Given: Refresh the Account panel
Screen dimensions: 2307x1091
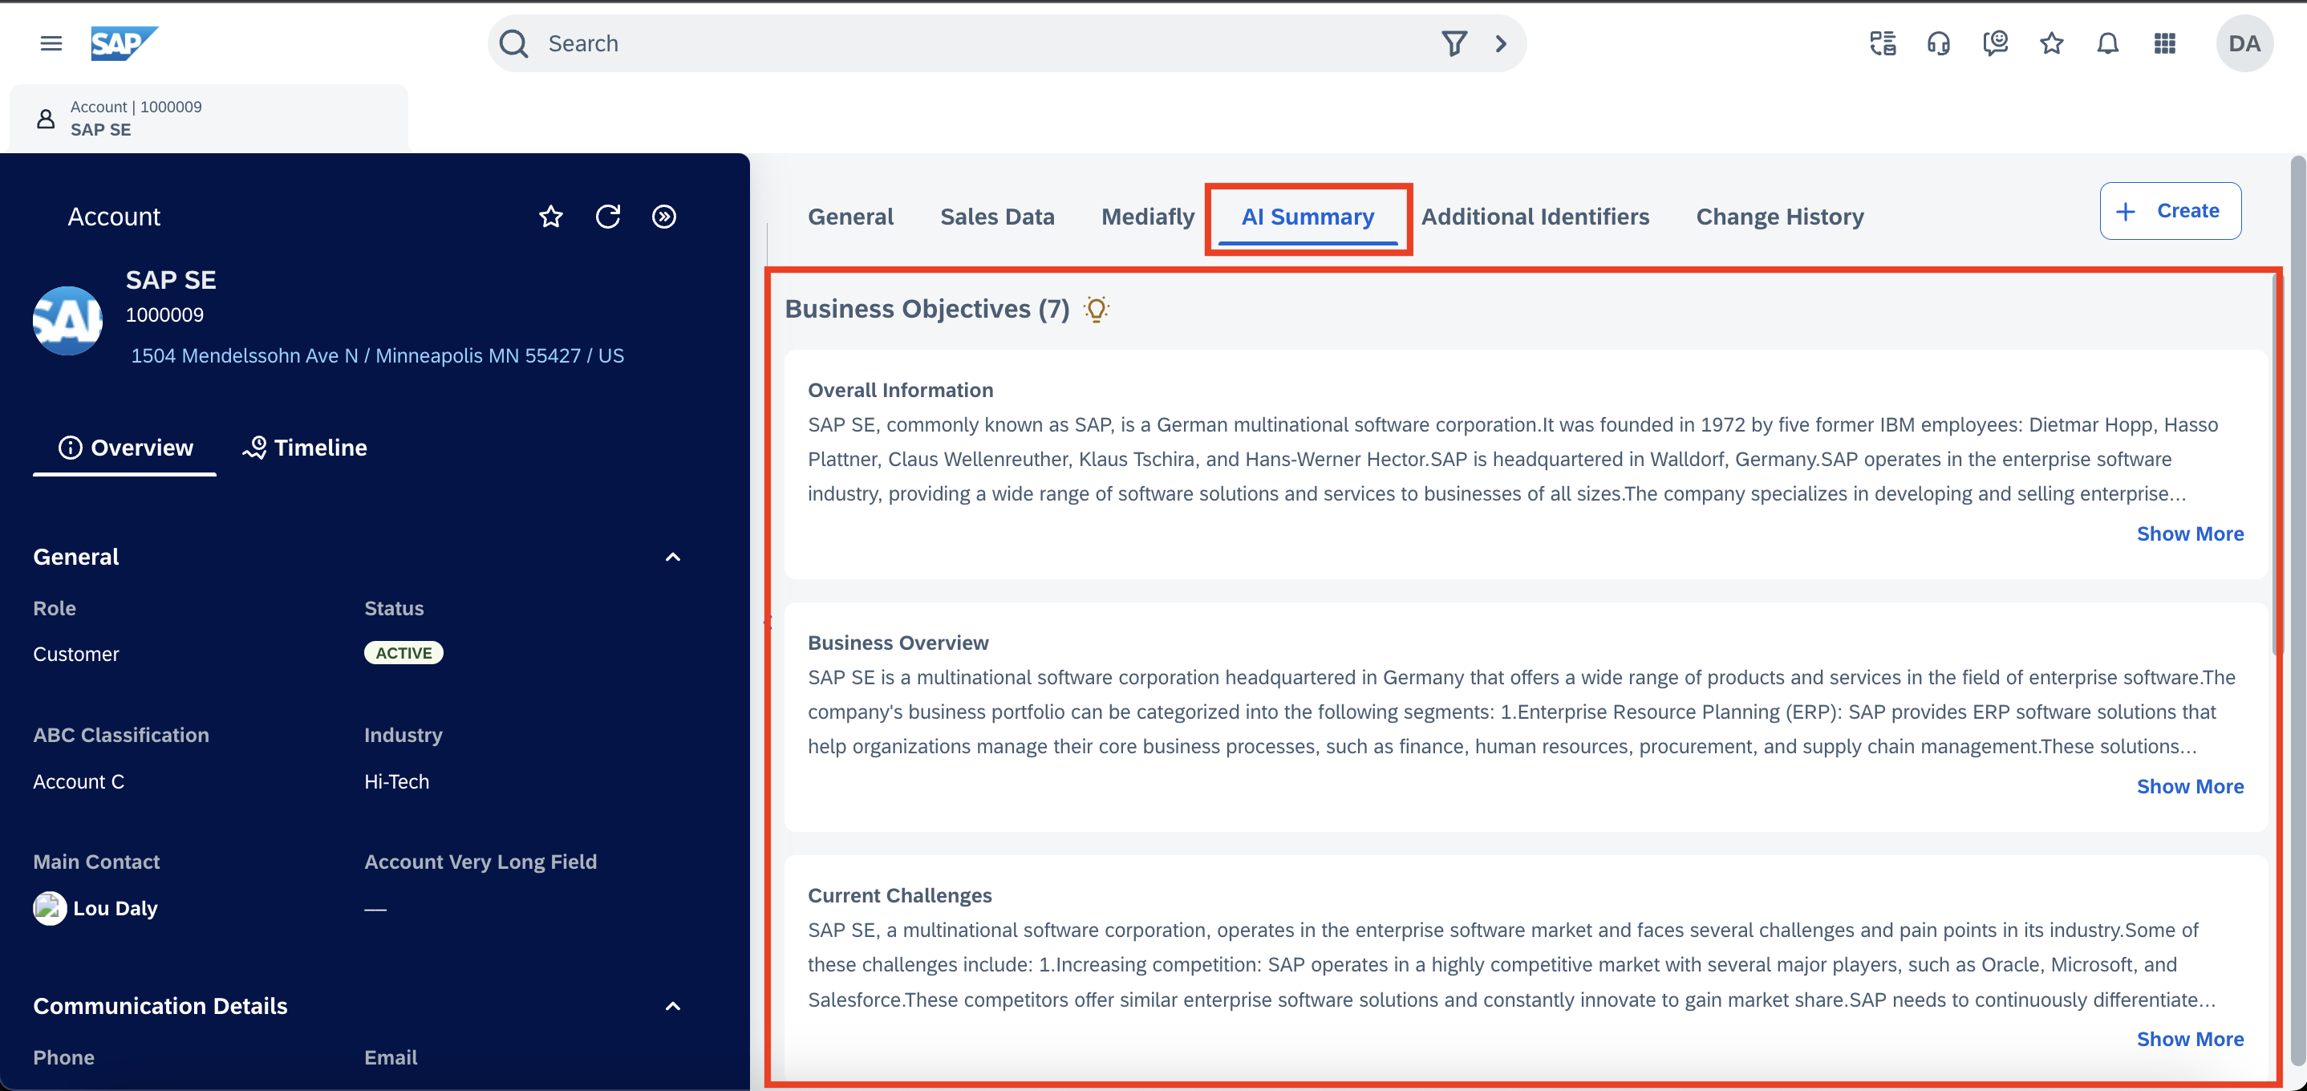Looking at the screenshot, I should (x=607, y=216).
